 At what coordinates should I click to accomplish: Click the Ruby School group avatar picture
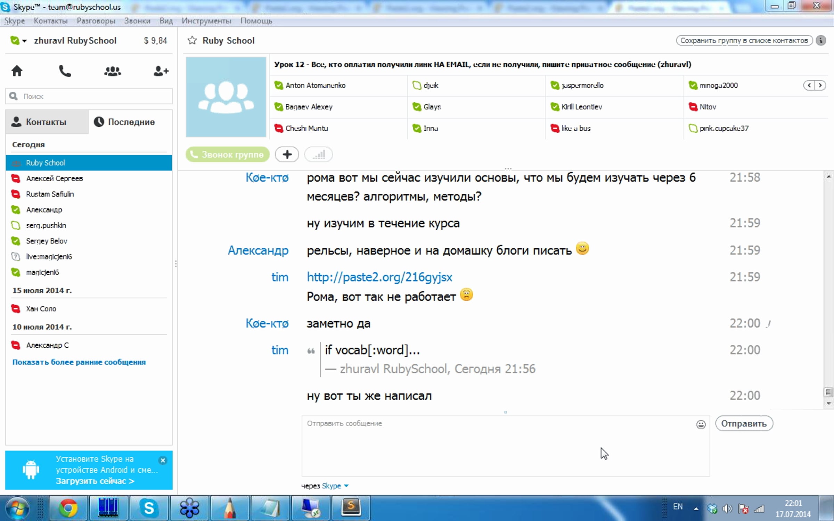[226, 97]
